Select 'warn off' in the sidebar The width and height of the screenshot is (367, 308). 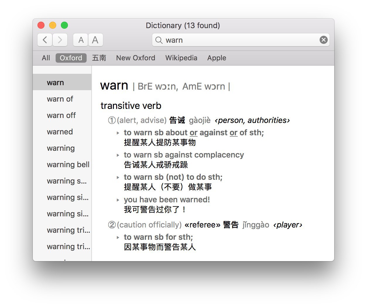61,115
